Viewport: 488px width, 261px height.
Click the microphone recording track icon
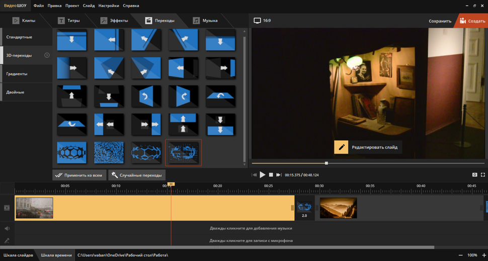7,240
